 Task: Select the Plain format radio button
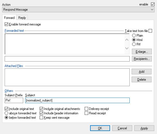click(x=134, y=35)
